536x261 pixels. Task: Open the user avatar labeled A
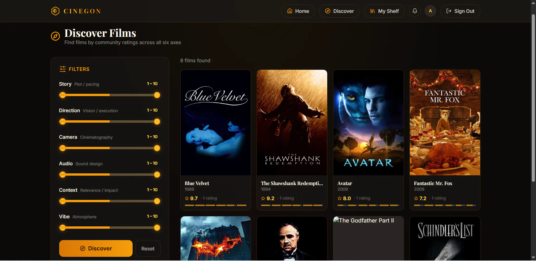430,11
